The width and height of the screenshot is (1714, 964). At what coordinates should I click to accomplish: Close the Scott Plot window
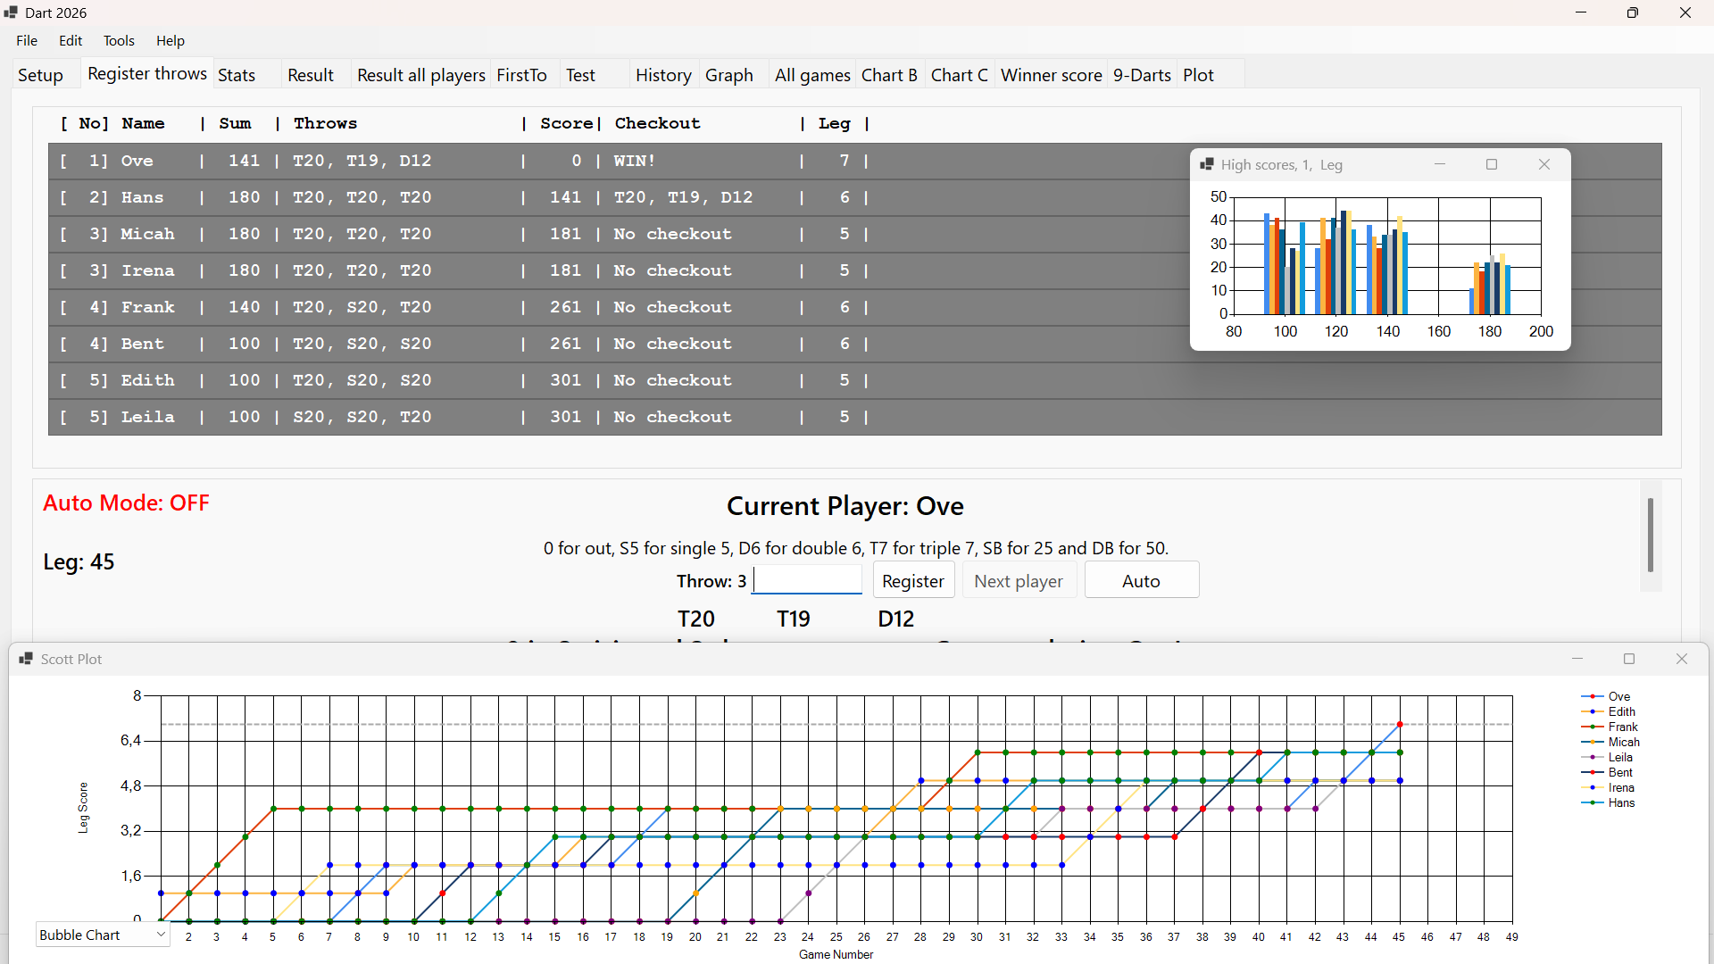click(x=1682, y=659)
